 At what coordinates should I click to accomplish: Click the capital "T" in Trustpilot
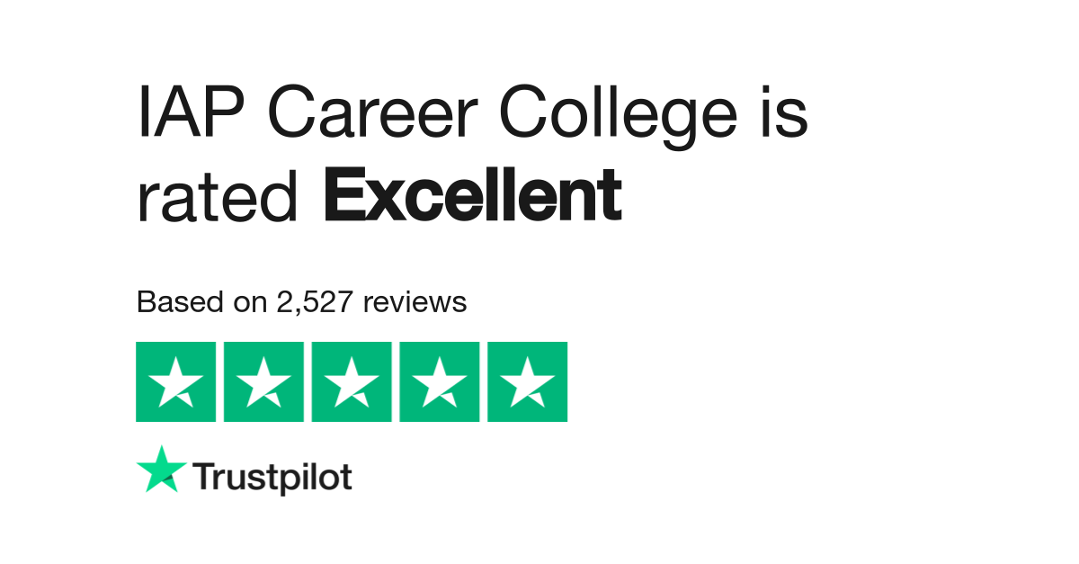(202, 476)
